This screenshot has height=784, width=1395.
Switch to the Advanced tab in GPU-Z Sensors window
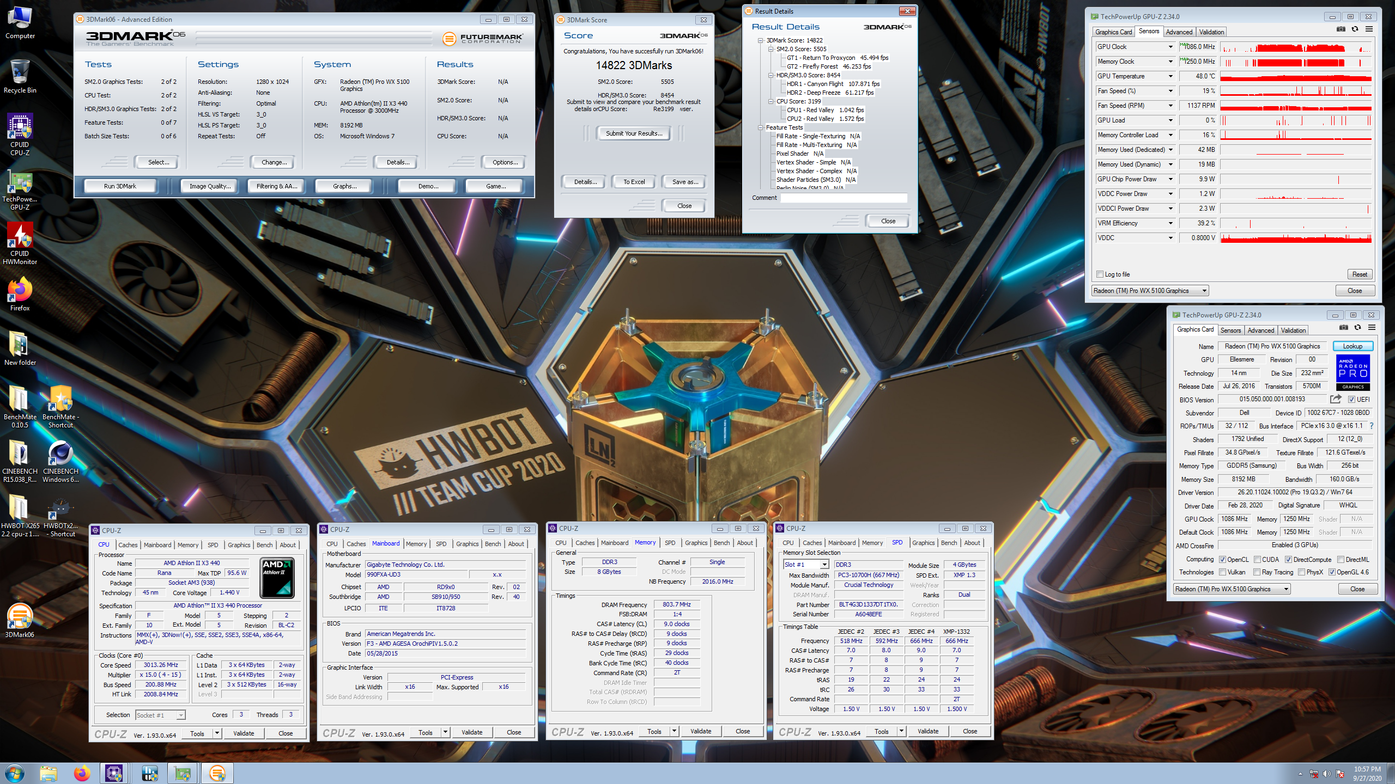tap(1179, 32)
